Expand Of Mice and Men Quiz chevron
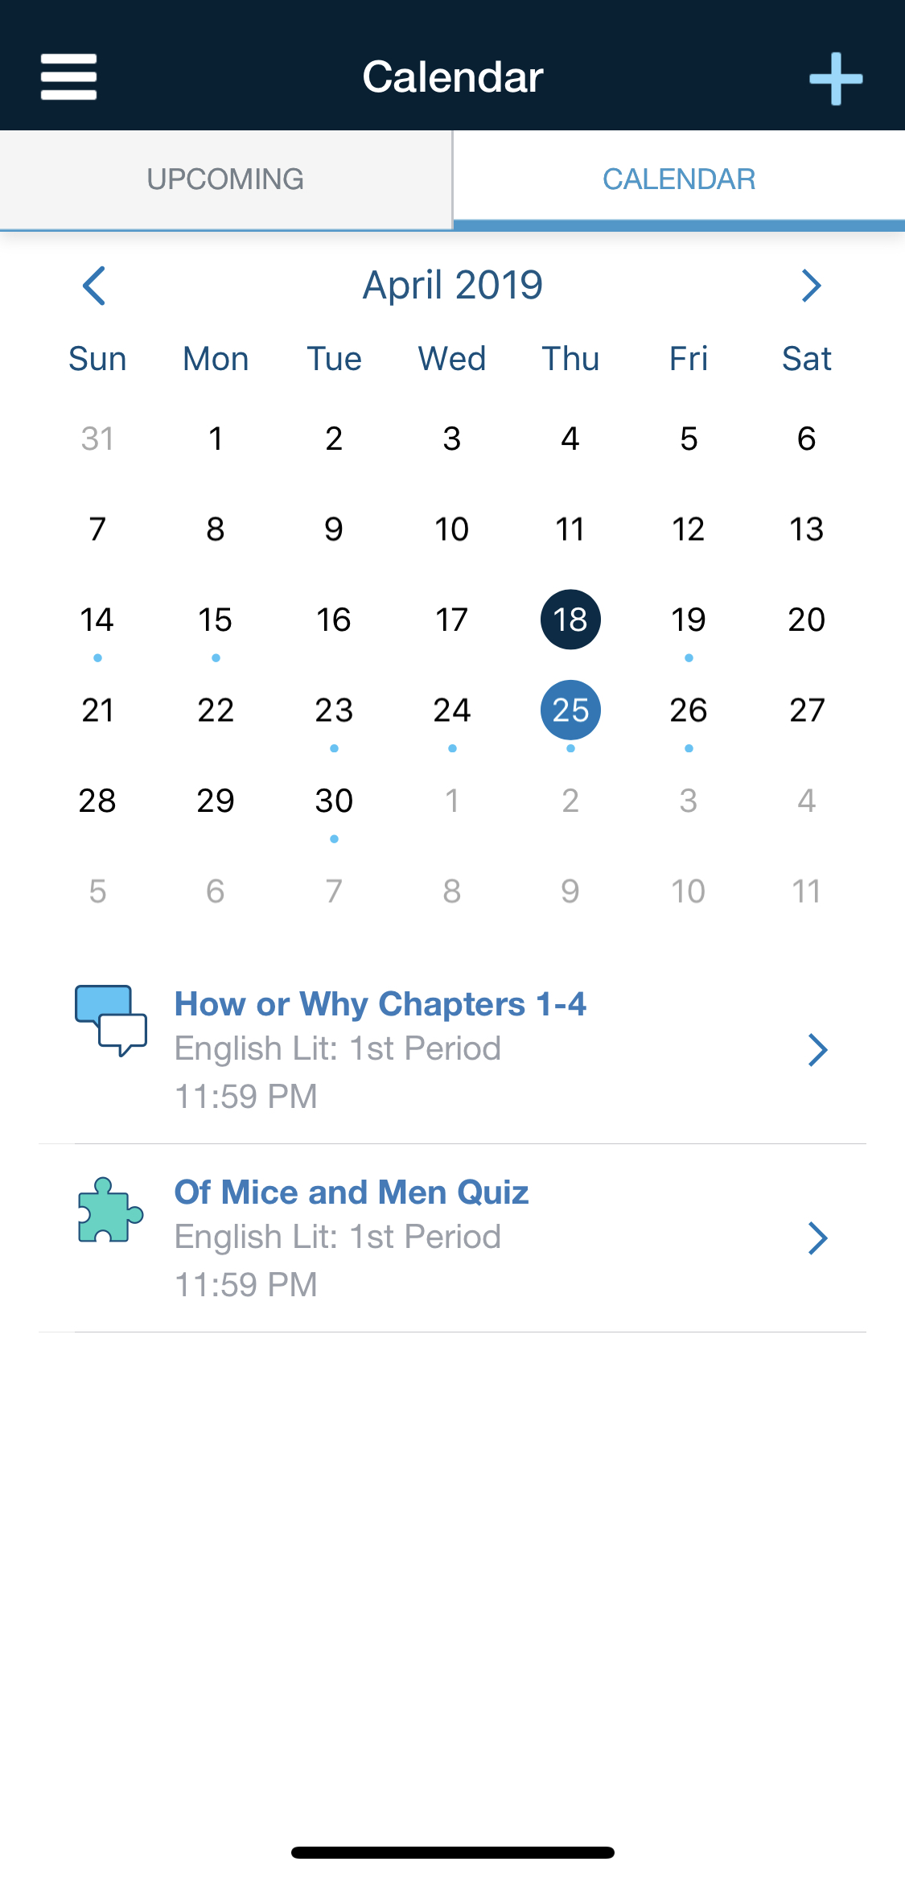The height and width of the screenshot is (1878, 905). click(817, 1238)
